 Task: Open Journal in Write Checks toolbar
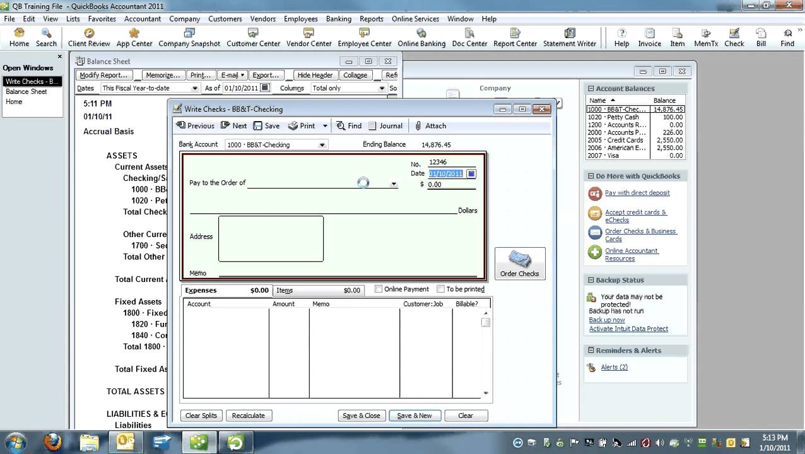tap(385, 125)
